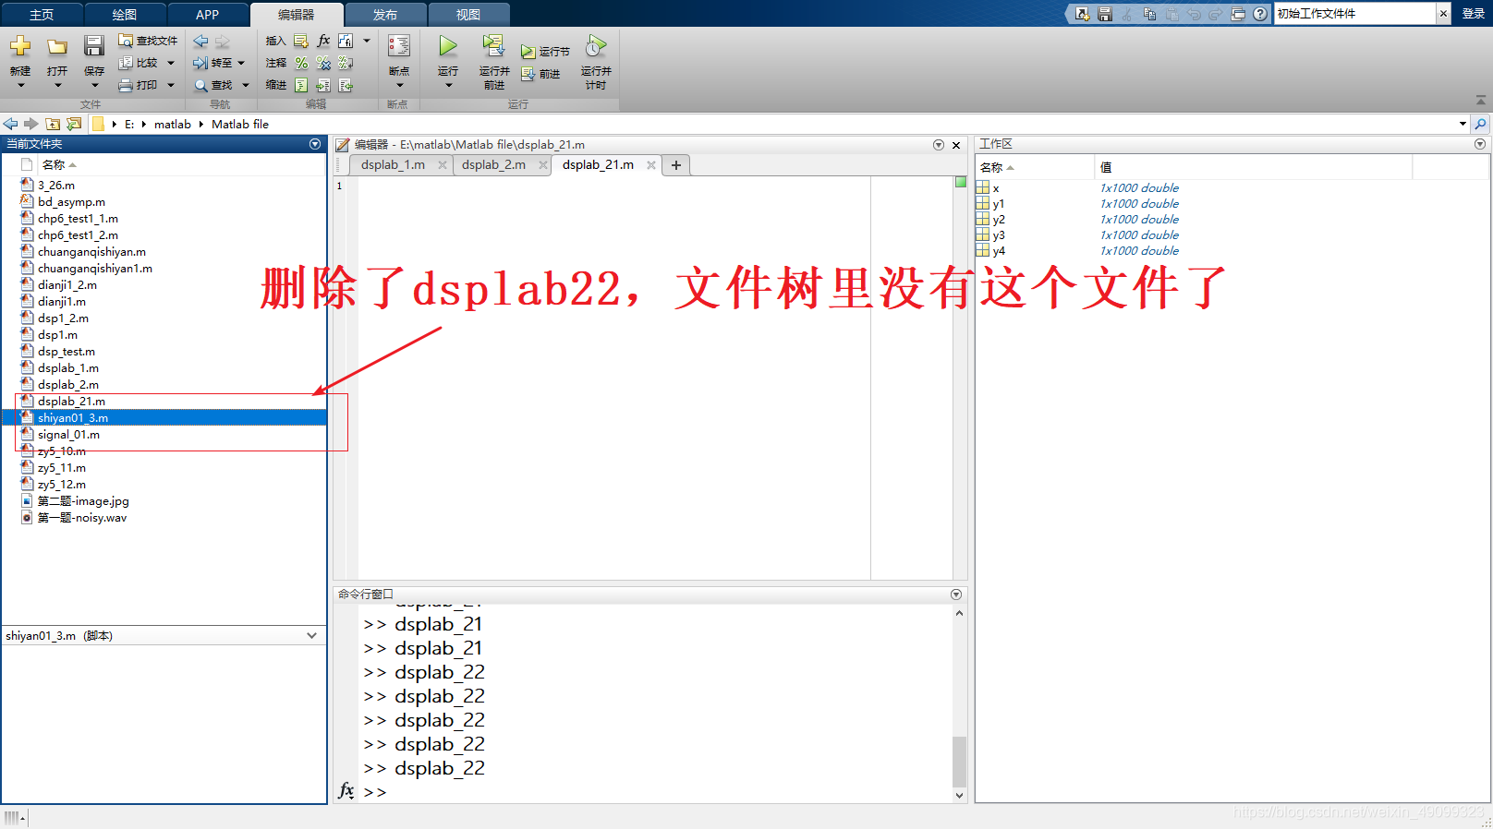1493x829 pixels.
Task: Click the 新建 (New) plus icon
Action: point(20,46)
